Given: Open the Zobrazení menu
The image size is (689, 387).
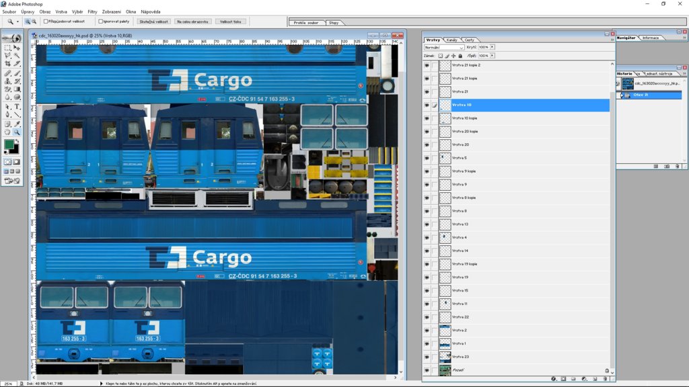Looking at the screenshot, I should pyautogui.click(x=112, y=12).
